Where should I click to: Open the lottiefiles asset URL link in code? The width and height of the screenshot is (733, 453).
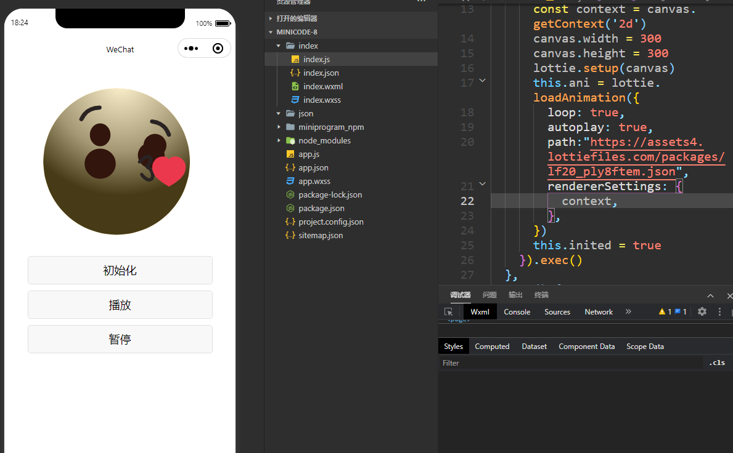636,157
